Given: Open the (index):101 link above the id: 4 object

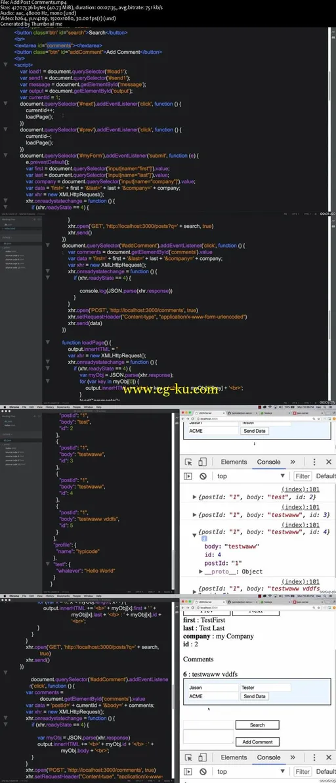Looking at the screenshot, I should pos(300,524).
